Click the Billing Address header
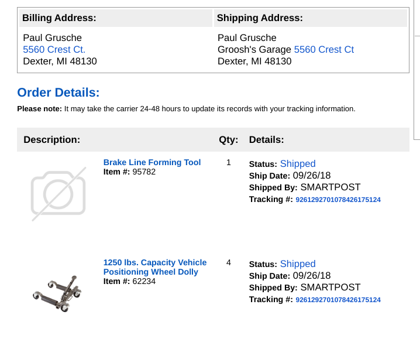Screen dimensions: 420x349 coord(59,18)
